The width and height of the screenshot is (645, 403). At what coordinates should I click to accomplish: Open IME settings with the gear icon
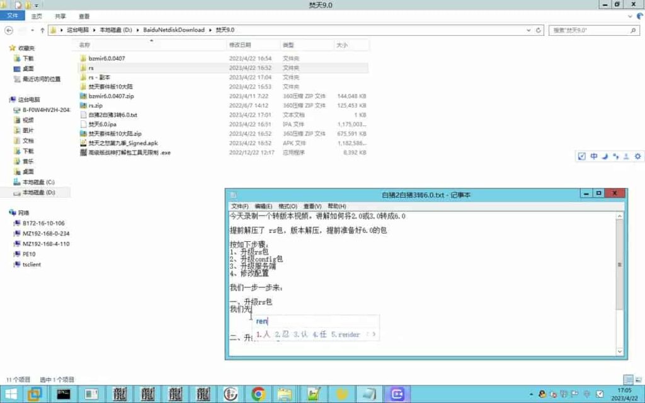click(637, 156)
